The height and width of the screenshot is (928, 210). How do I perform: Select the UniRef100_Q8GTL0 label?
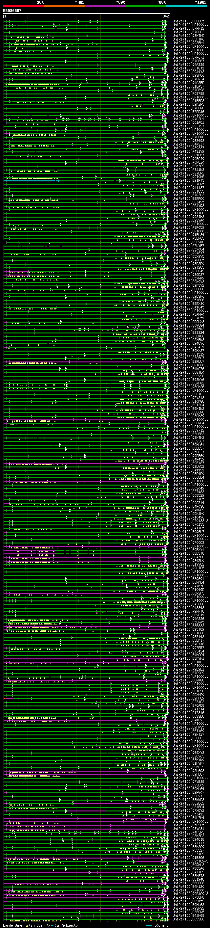pos(188,372)
